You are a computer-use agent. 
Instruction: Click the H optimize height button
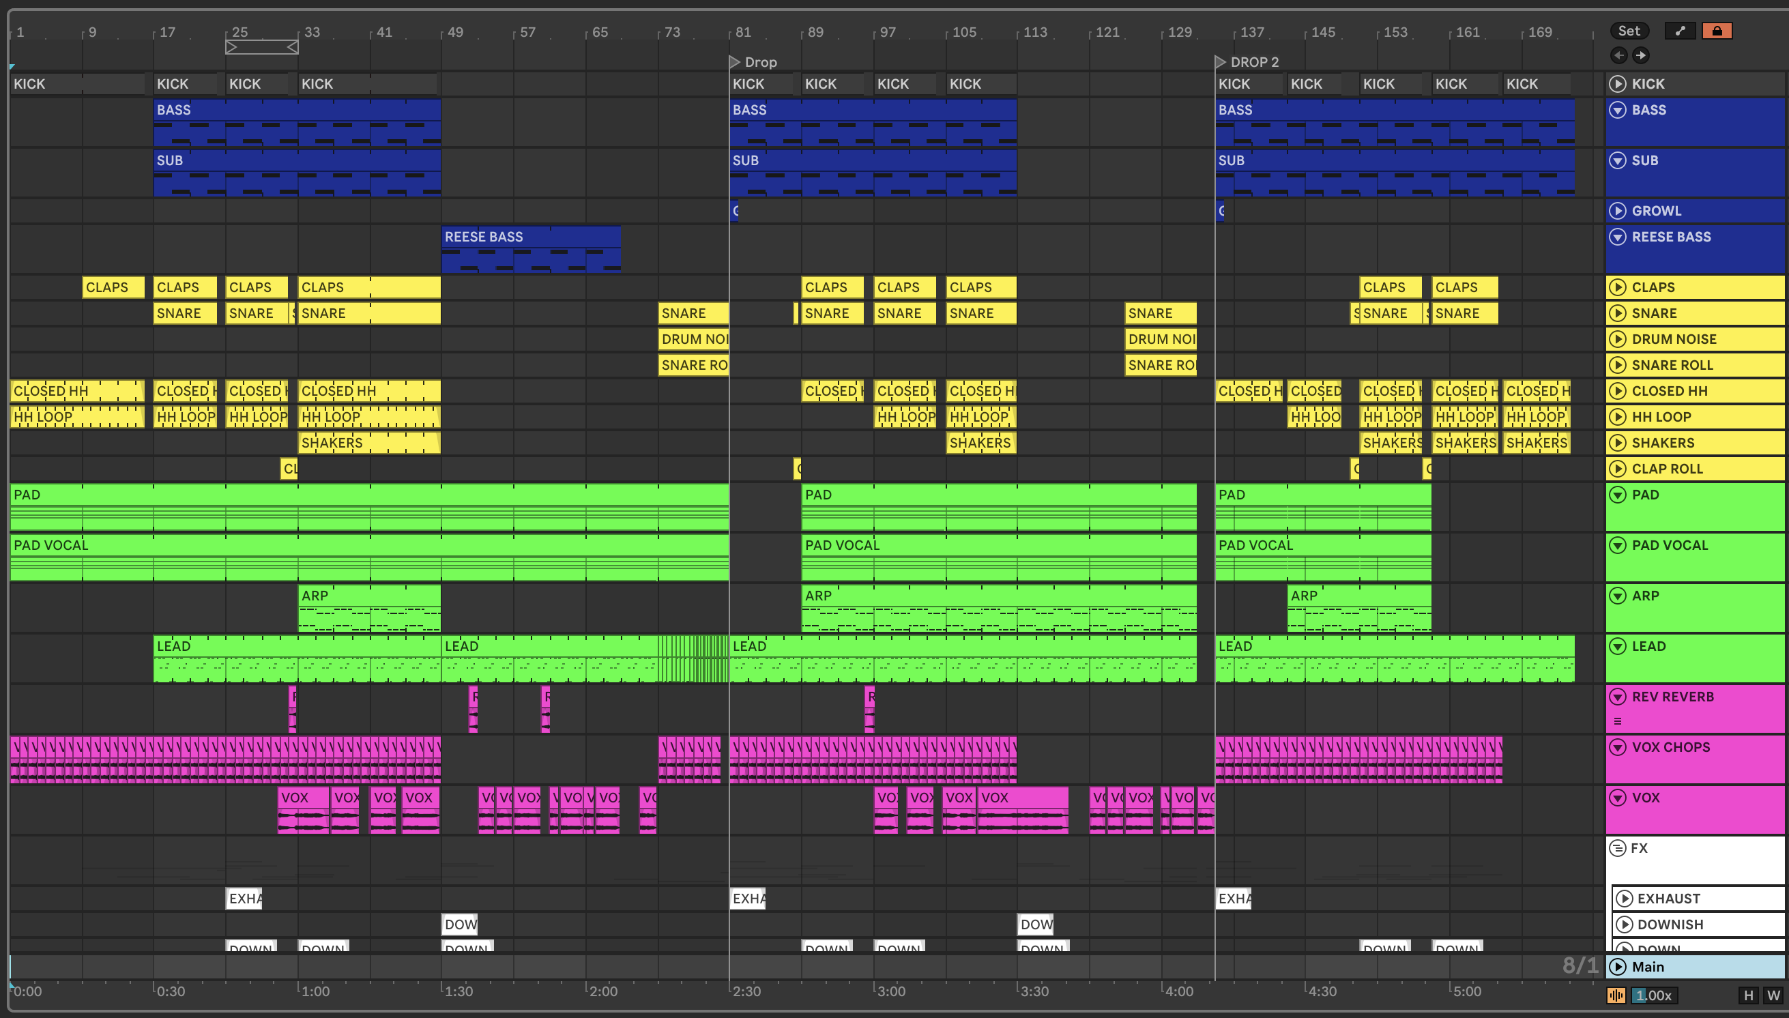pos(1748,995)
